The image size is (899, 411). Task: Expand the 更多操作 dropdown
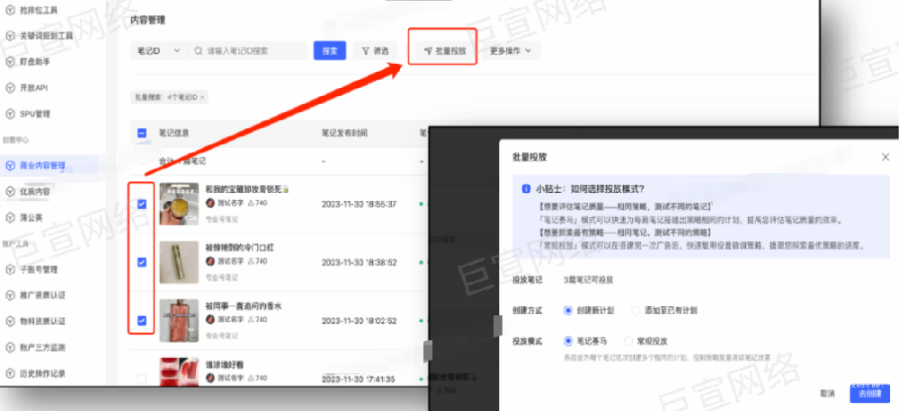[x=511, y=50]
